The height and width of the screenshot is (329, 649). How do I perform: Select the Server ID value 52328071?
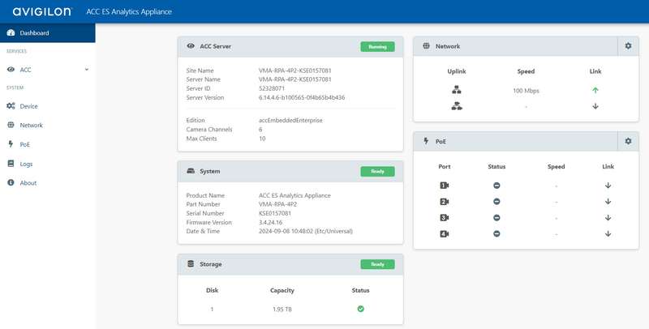coord(272,88)
